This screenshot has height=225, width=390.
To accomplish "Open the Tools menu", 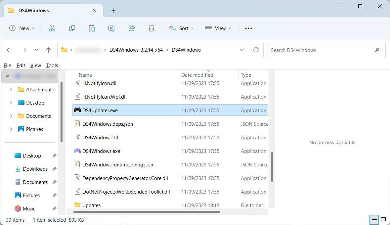I will (x=52, y=65).
